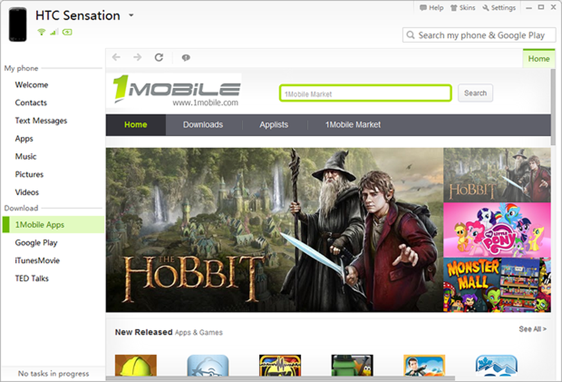562x382 pixels.
Task: Open the Help menu
Action: tap(432, 7)
